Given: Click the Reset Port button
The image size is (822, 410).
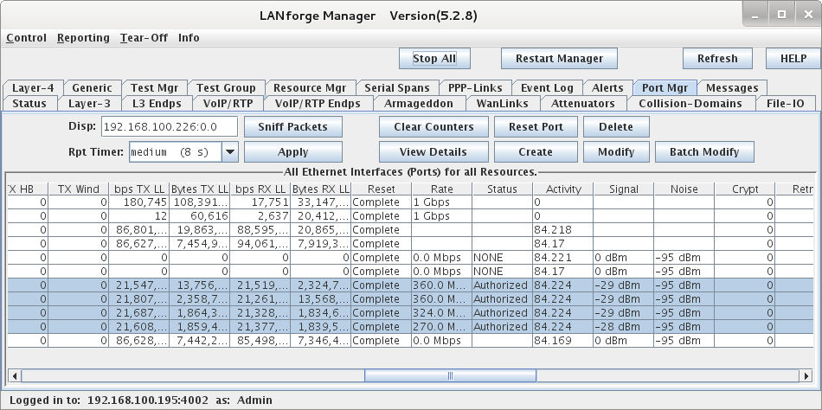Looking at the screenshot, I should pos(536,126).
